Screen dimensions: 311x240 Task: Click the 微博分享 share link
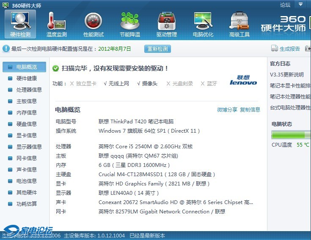pos(227,109)
